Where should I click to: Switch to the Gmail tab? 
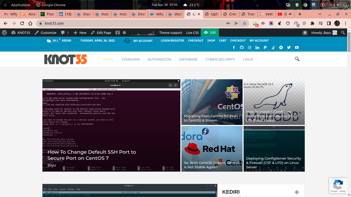pyautogui.click(x=11, y=14)
